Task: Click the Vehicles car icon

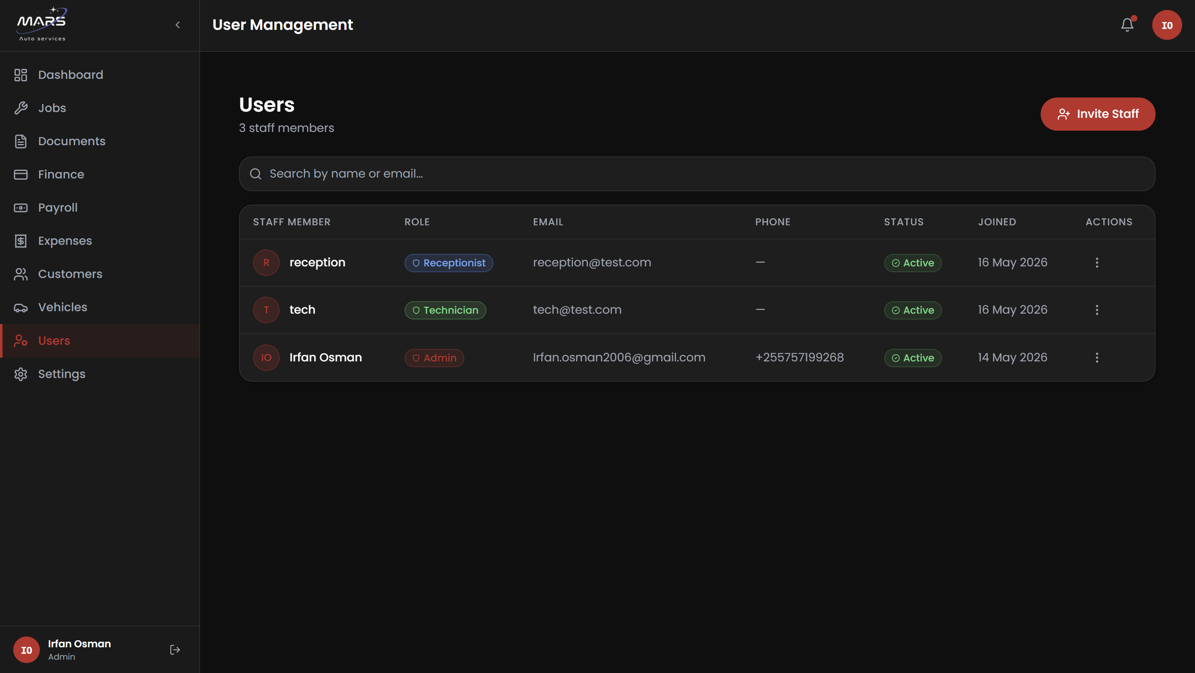Action: 20,307
